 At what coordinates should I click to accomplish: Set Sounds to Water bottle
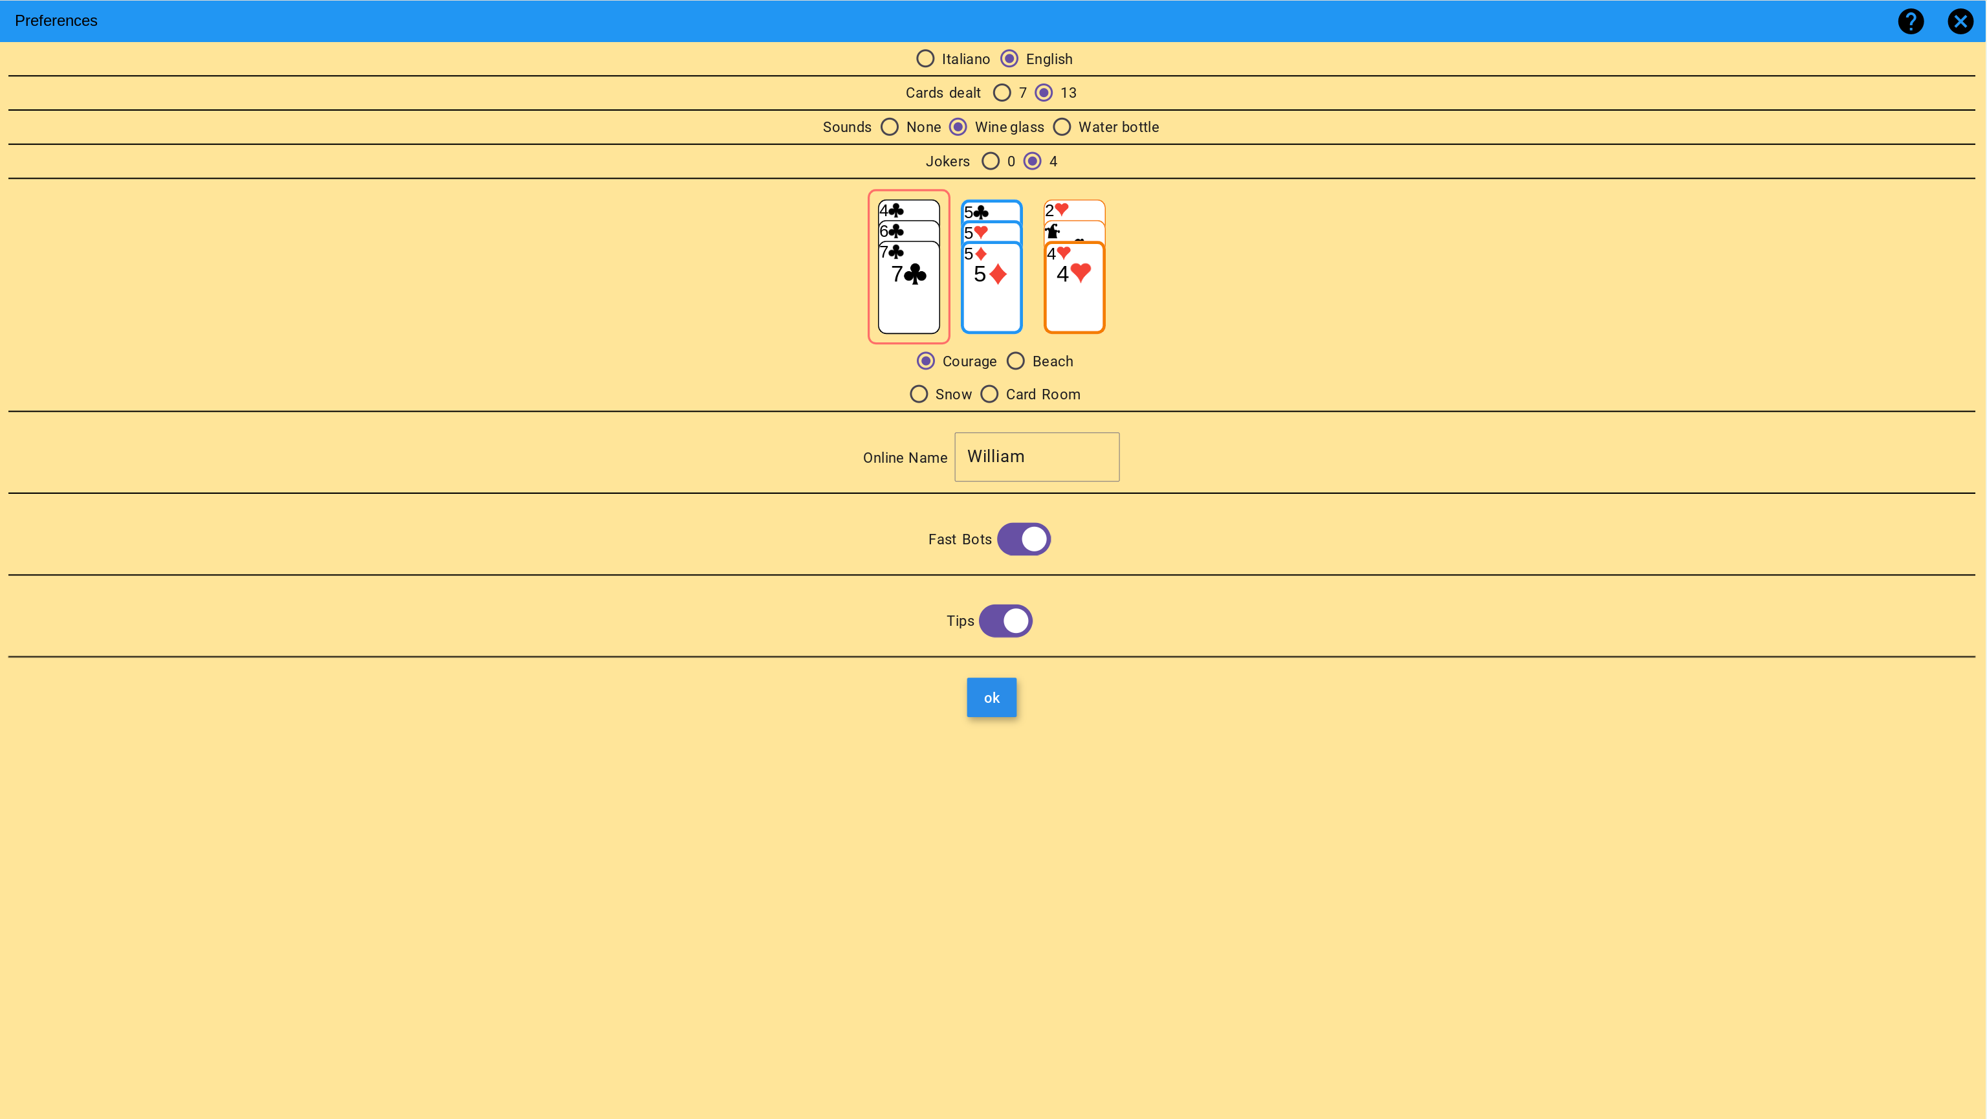tap(1062, 127)
